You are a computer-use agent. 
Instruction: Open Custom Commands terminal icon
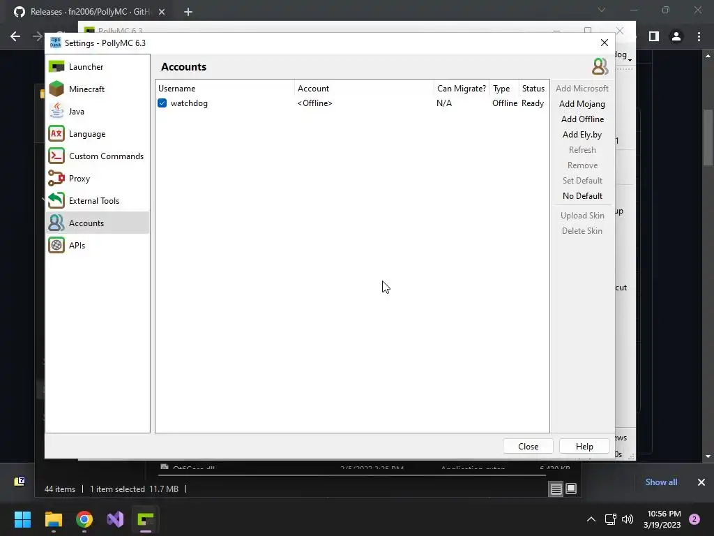(56, 156)
